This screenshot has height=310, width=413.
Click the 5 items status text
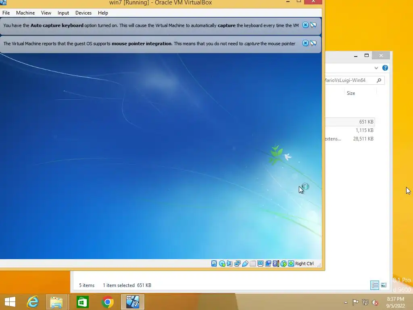click(x=87, y=285)
